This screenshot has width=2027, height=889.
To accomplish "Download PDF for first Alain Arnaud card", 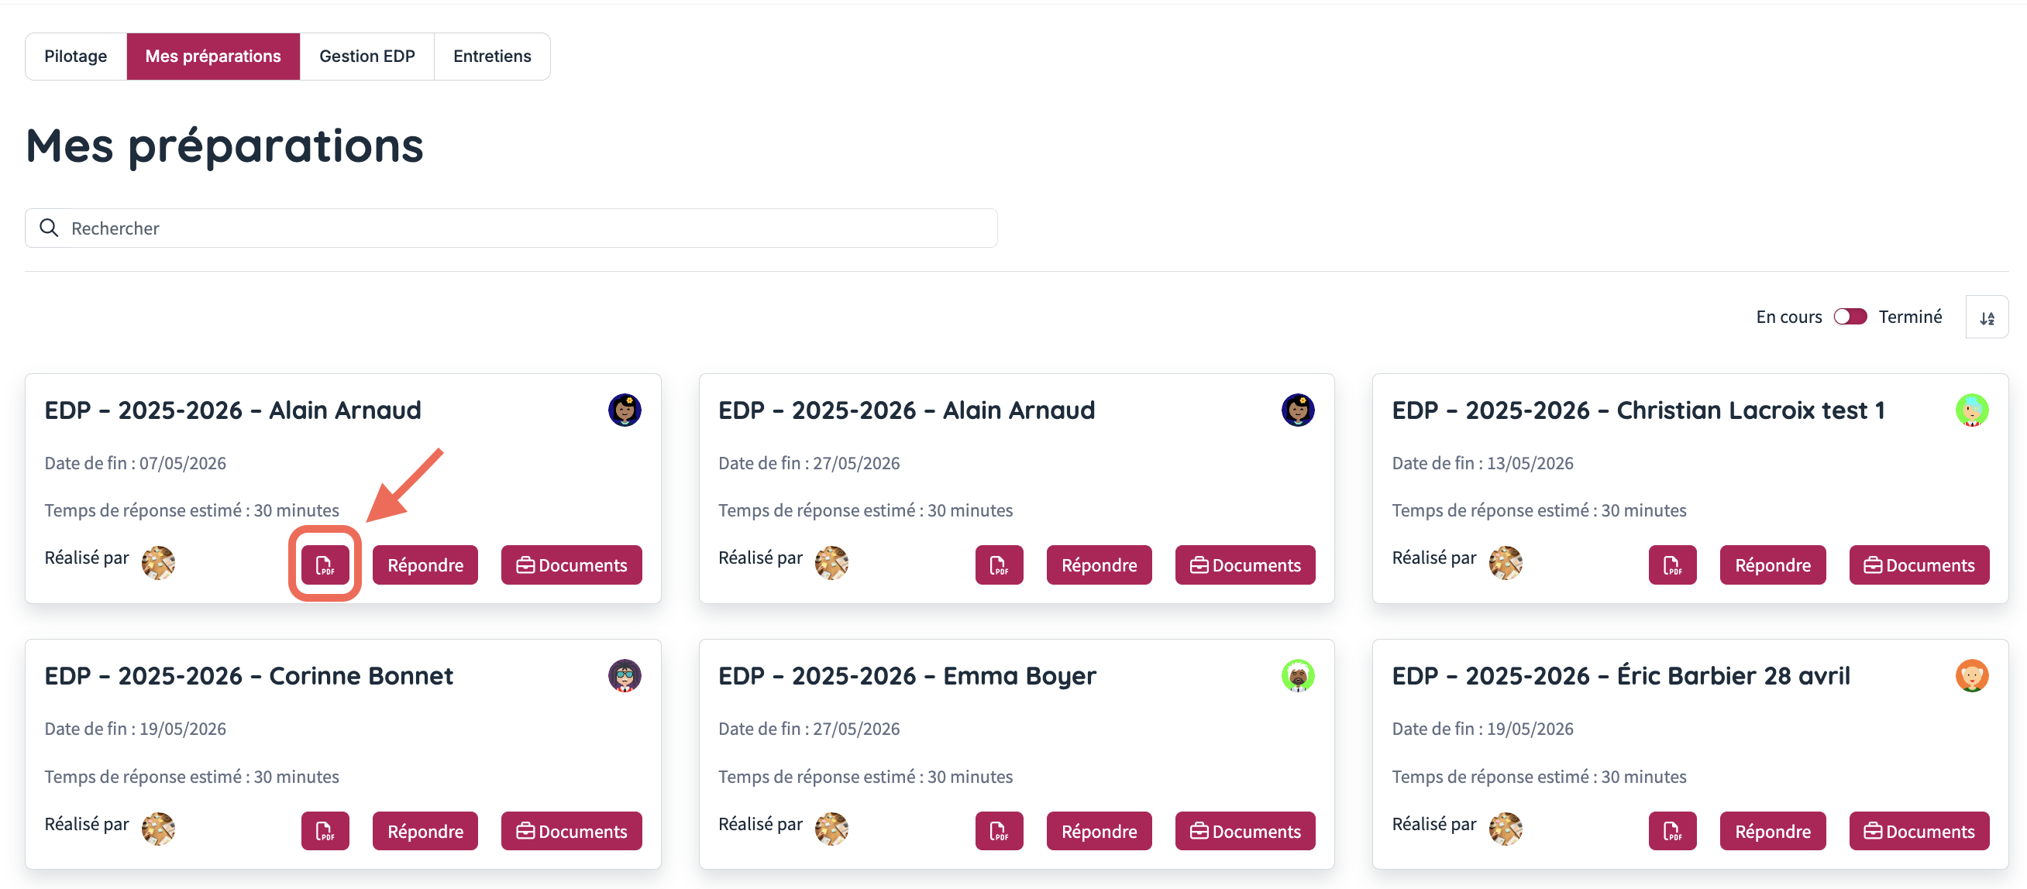I will pos(325,565).
